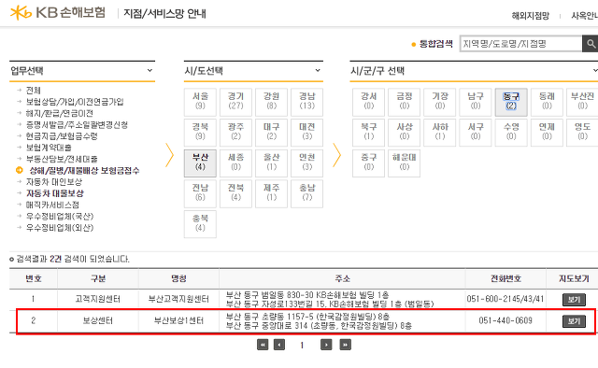Select 우수정비업체(국산) task
This screenshot has width=598, height=368.
coord(60,217)
